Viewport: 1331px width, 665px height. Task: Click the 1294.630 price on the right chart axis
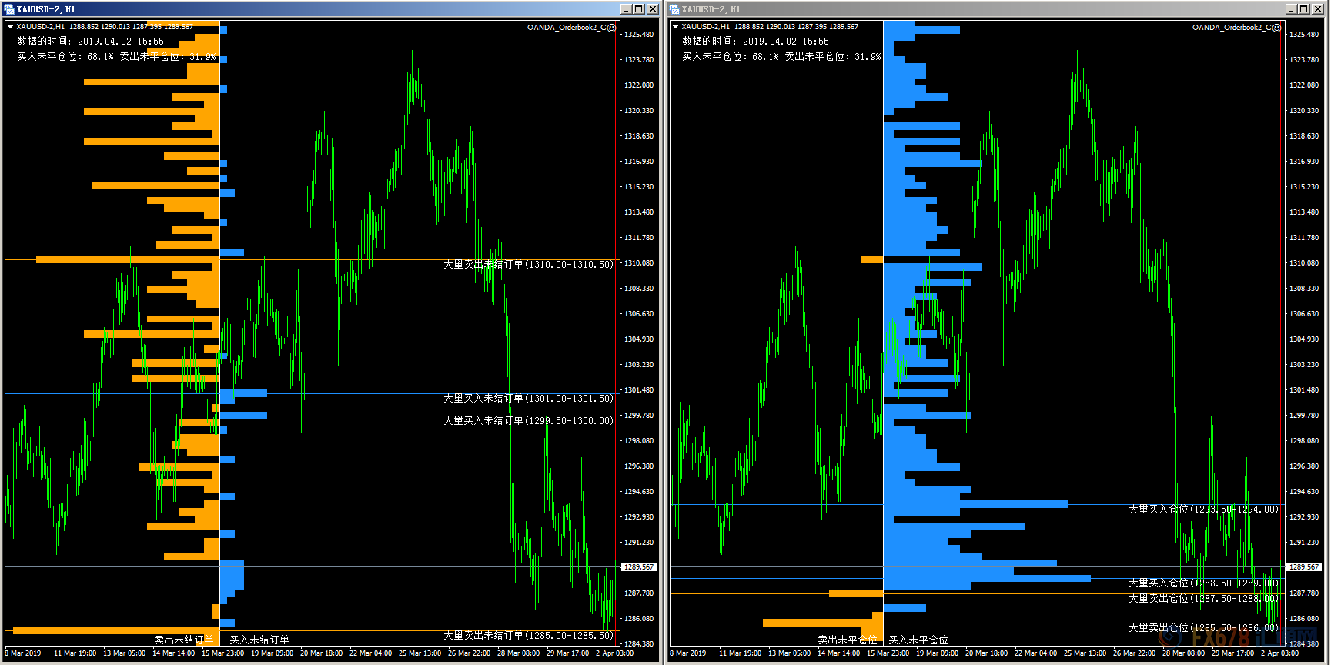(1304, 492)
